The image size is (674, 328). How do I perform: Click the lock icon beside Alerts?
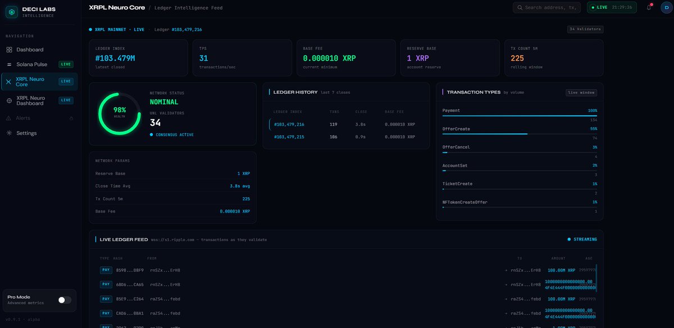71,118
